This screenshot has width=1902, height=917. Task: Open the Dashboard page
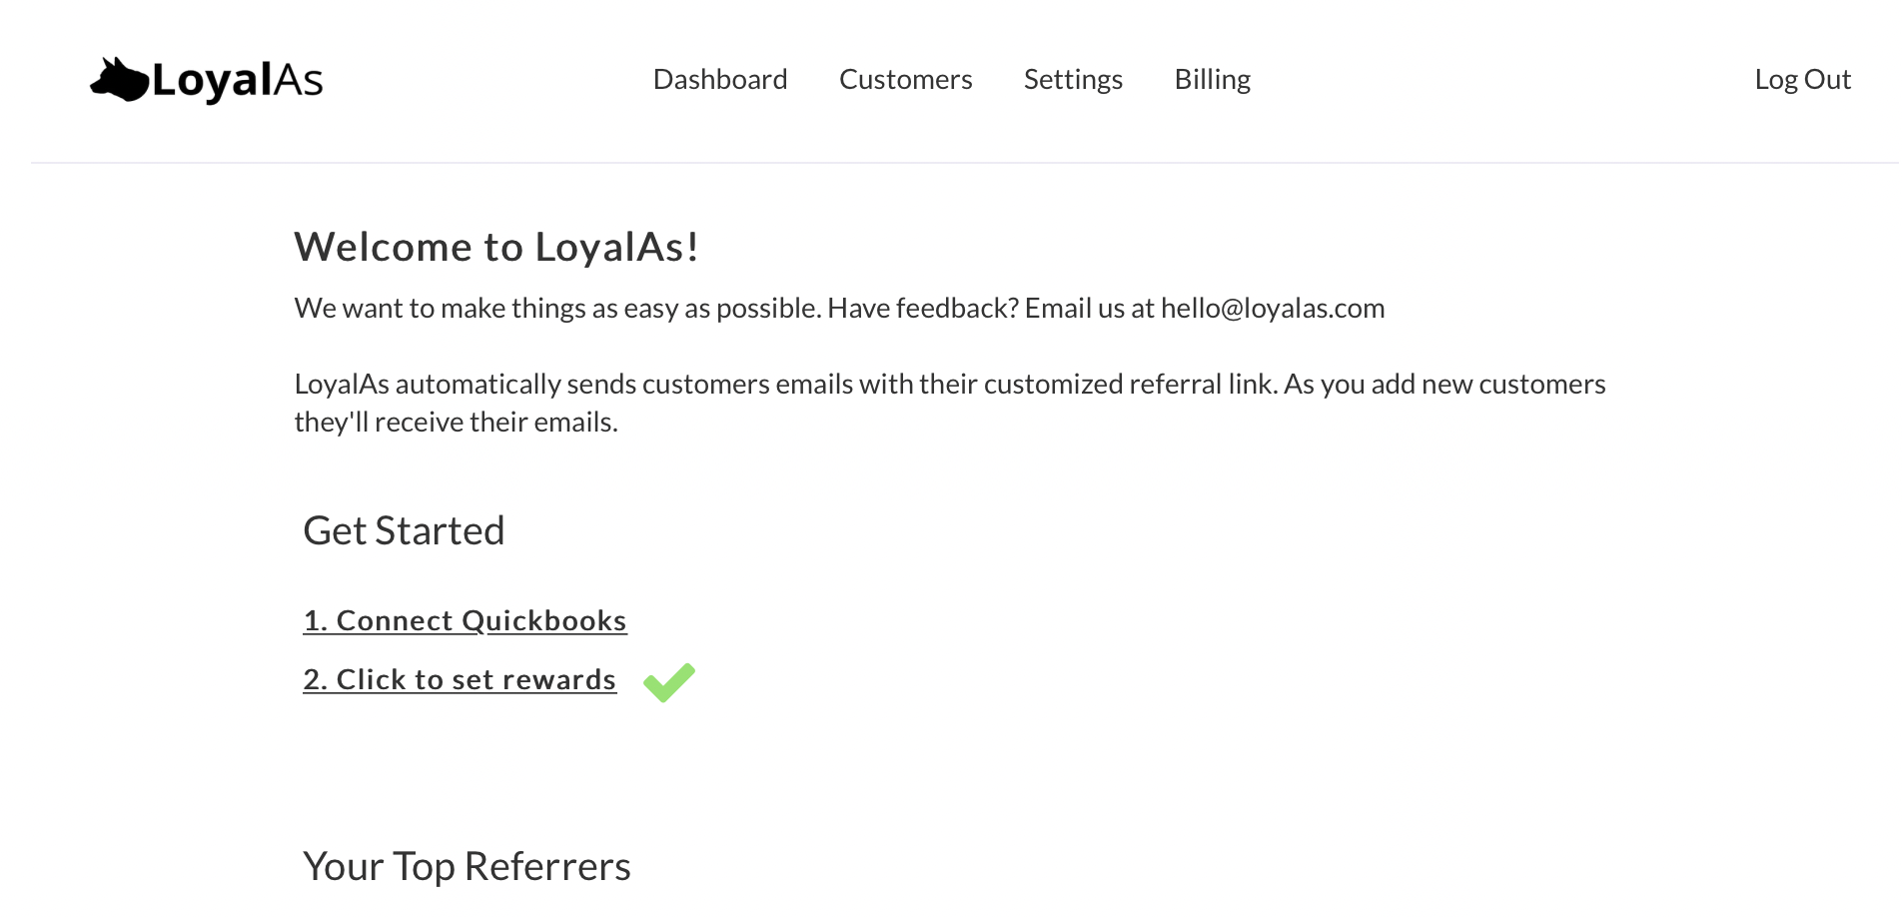[719, 79]
